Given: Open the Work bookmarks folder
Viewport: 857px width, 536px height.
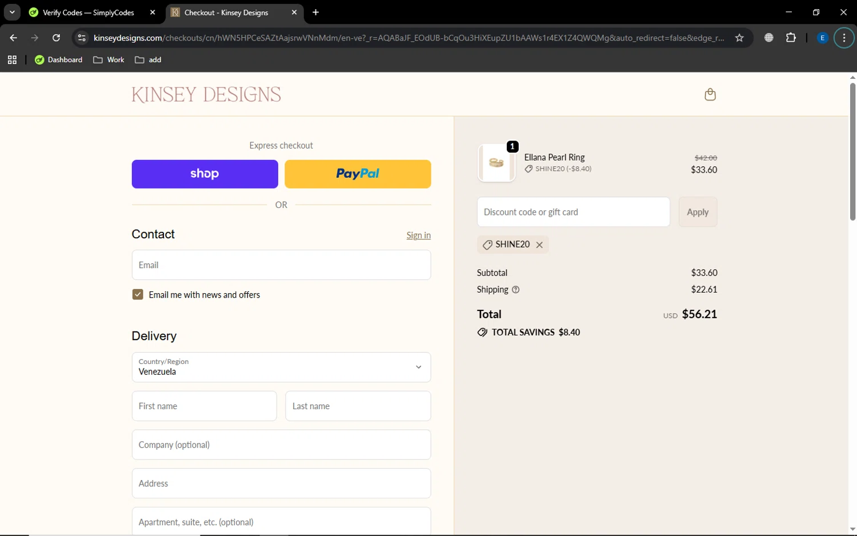Looking at the screenshot, I should pyautogui.click(x=109, y=59).
